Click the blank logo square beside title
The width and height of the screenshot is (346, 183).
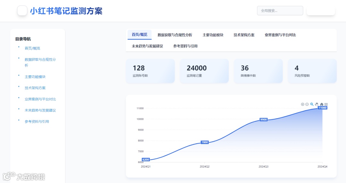[22, 11]
